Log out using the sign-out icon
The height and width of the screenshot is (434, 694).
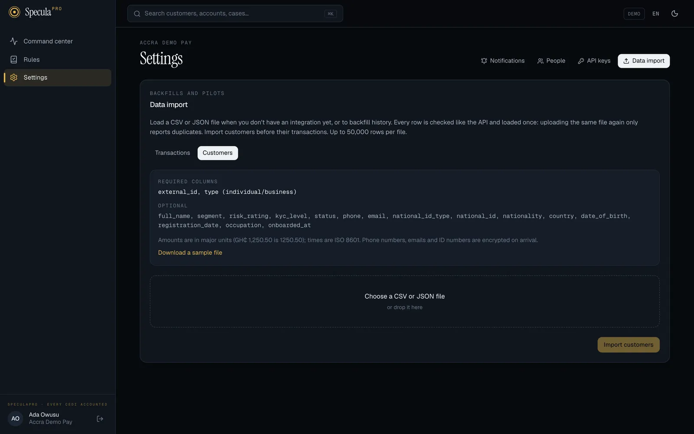point(100,419)
